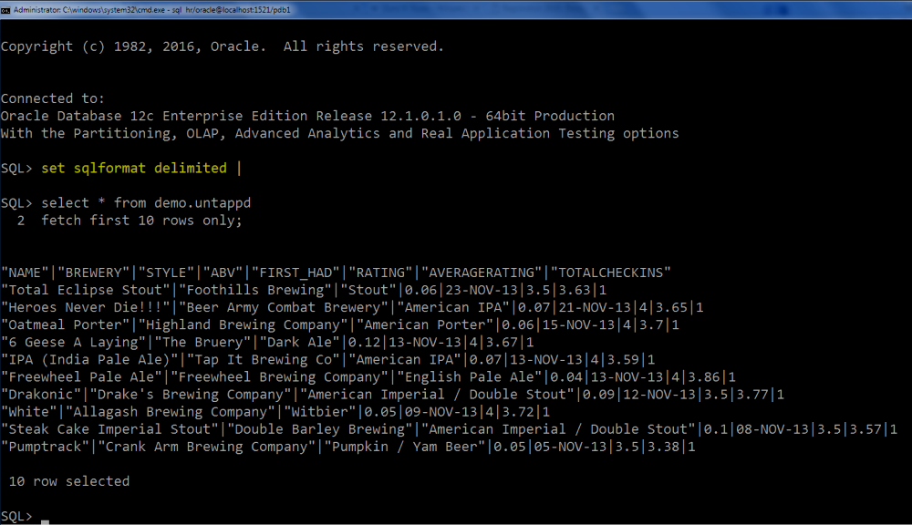Click the blinking cursor after final SQL> prompt

coord(45,521)
